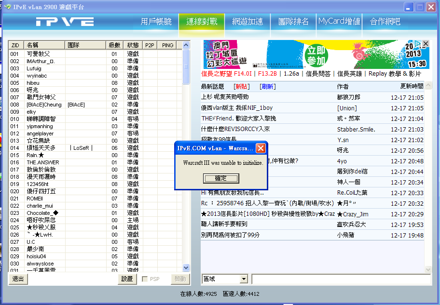Viewport: 440px width, 305px height.
Task: Sort player list by P2P column
Action: 150,45
